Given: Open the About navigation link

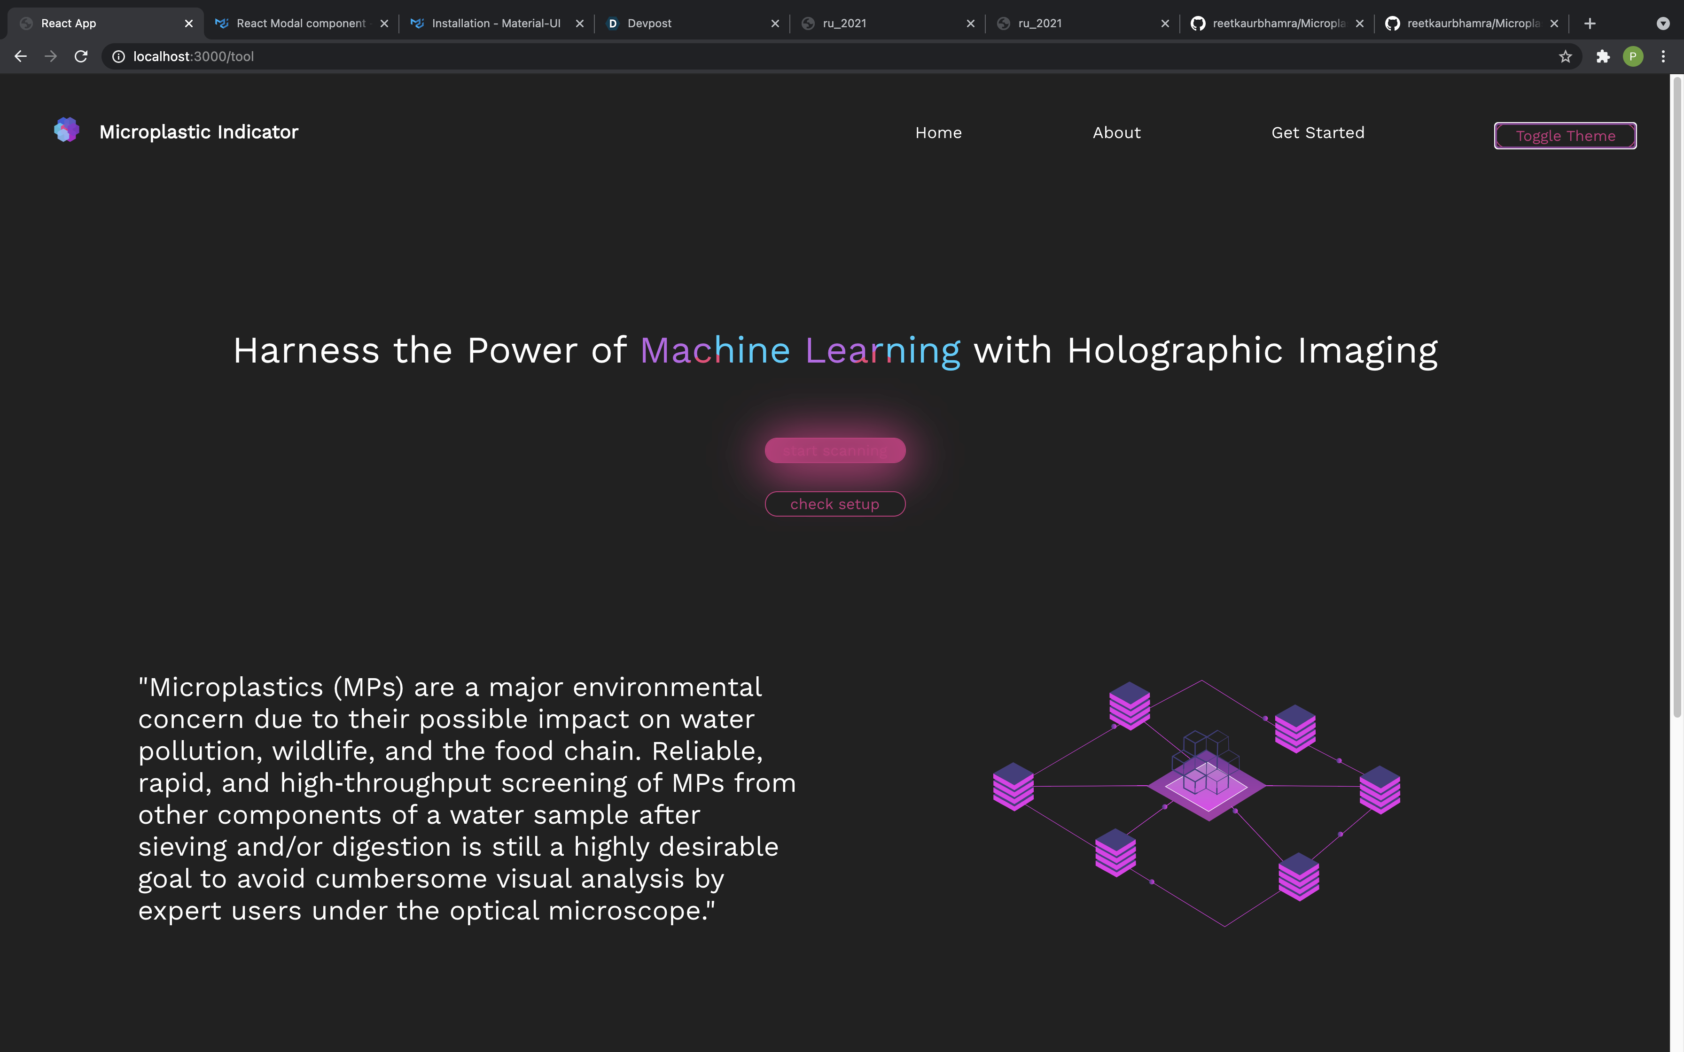Looking at the screenshot, I should tap(1116, 133).
